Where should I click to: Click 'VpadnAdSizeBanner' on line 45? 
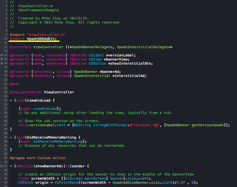131,183
